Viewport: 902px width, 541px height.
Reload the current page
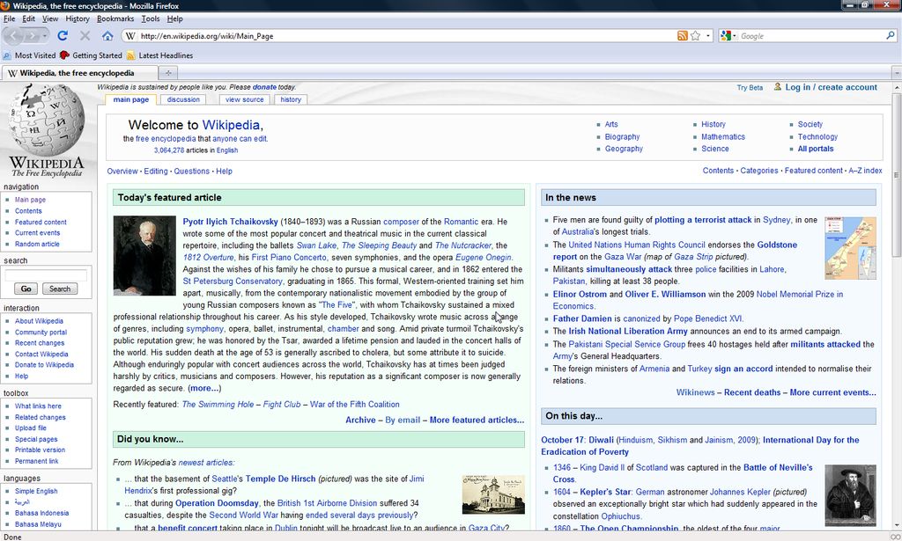(63, 35)
